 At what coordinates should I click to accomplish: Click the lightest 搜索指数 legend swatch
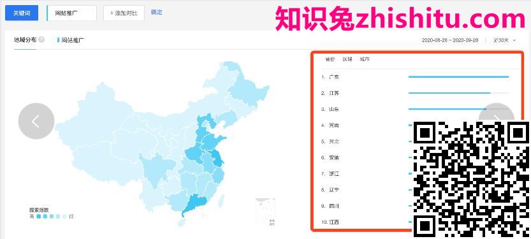64,216
